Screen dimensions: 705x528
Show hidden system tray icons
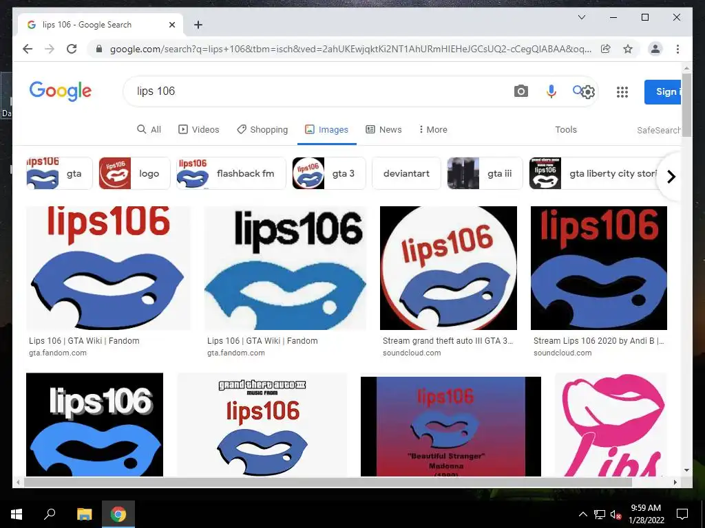pos(582,514)
